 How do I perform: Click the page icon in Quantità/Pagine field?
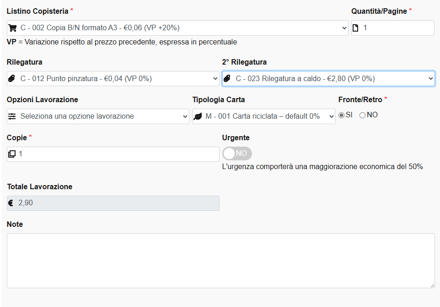[x=356, y=28]
